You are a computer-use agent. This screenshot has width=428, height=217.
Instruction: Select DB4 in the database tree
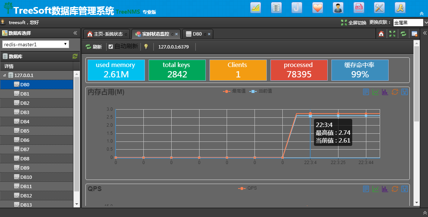[36, 121]
